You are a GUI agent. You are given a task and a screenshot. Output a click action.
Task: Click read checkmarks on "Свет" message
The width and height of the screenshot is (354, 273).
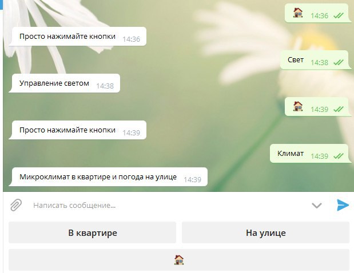pos(339,62)
